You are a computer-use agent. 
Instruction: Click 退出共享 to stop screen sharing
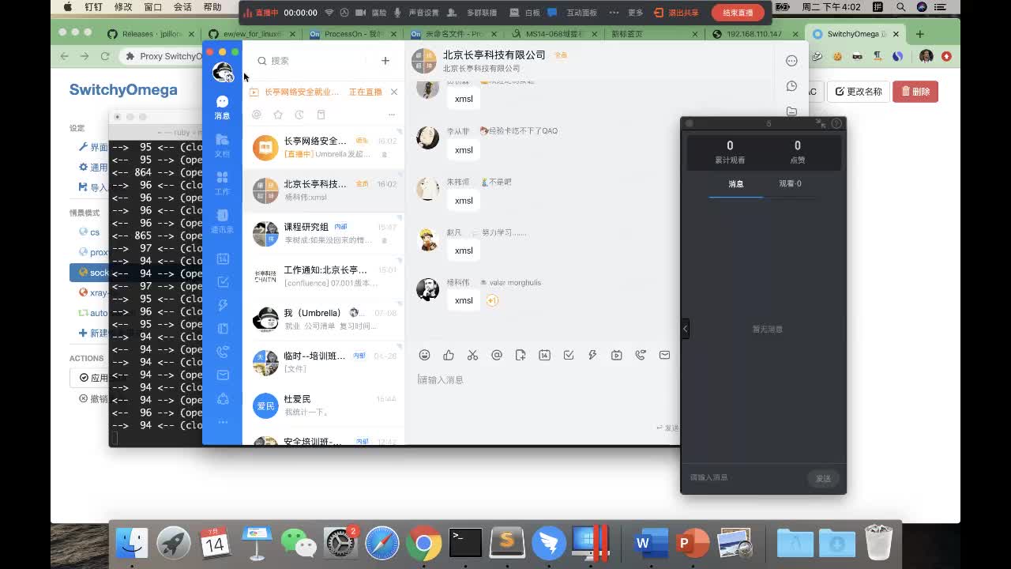click(x=676, y=13)
